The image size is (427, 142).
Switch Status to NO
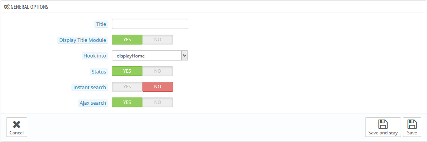158,71
